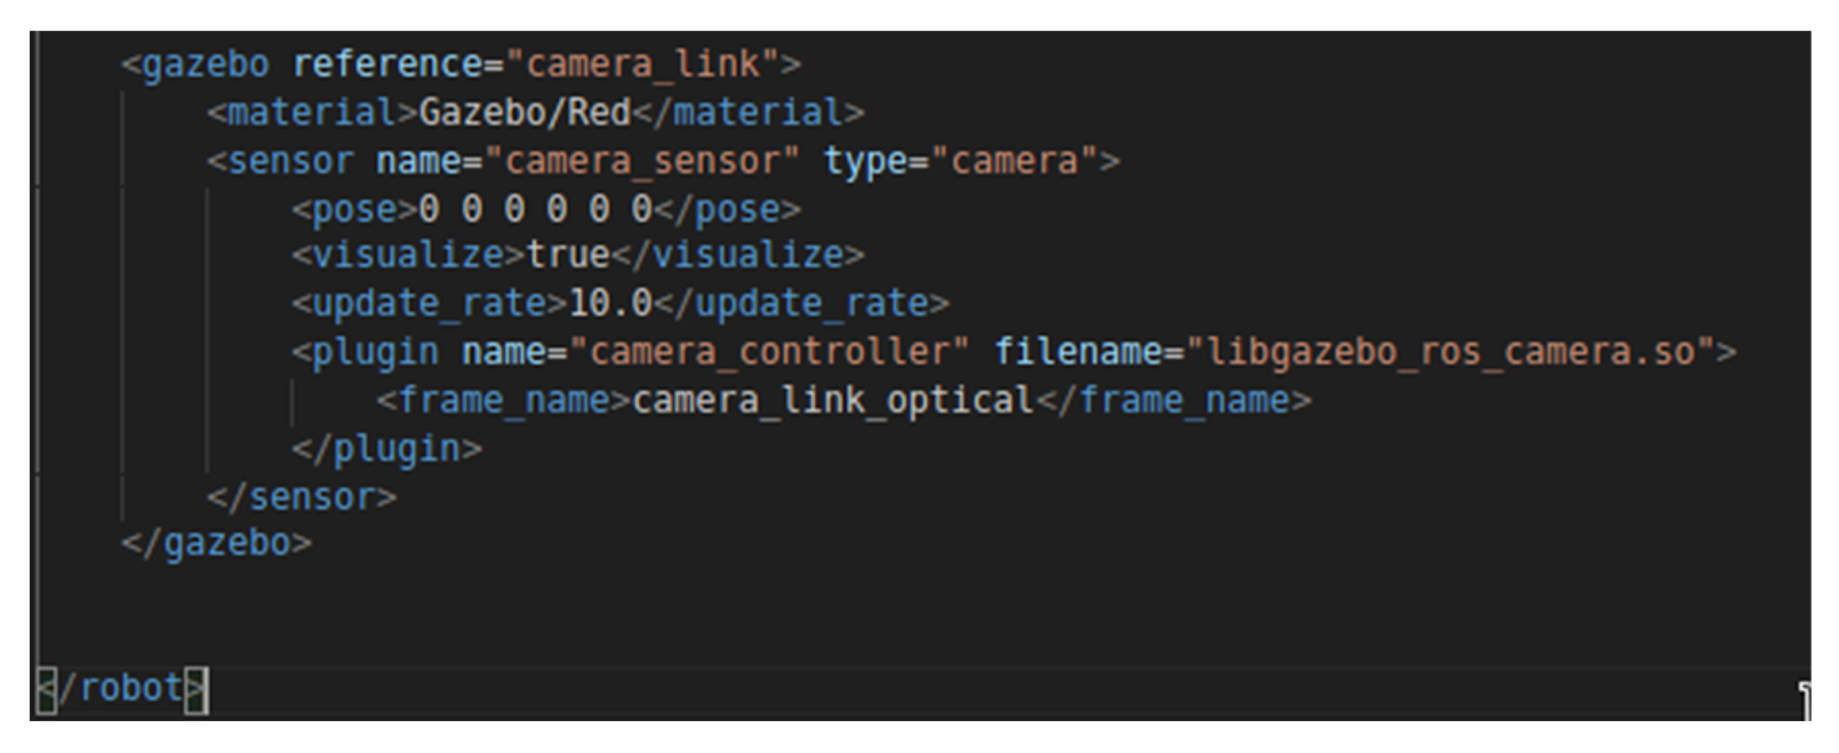Click the update_rate value 10.0
1839x753 pixels.
pyautogui.click(x=611, y=303)
